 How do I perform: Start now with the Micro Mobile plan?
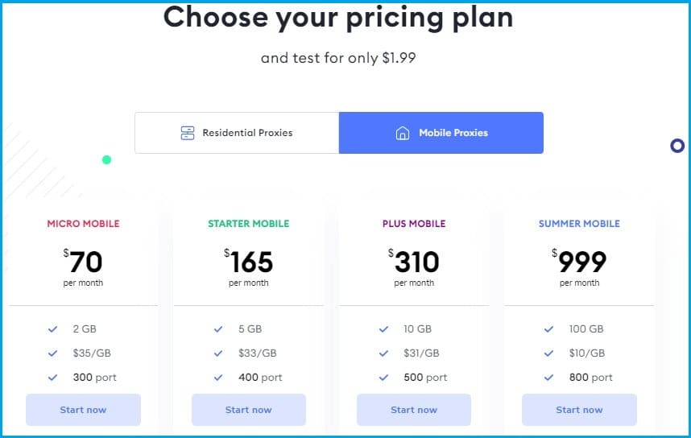[x=83, y=410]
